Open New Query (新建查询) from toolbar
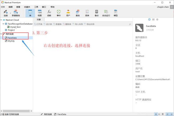Screen dimensions: 174x116 tap(16, 13)
